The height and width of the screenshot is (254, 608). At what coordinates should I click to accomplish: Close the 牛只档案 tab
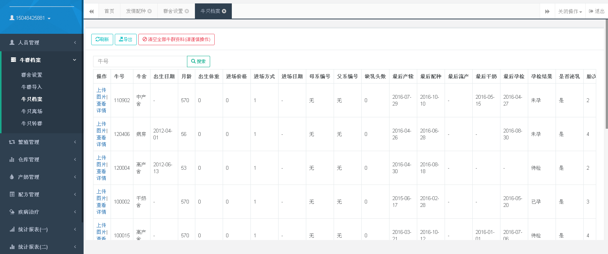(224, 11)
